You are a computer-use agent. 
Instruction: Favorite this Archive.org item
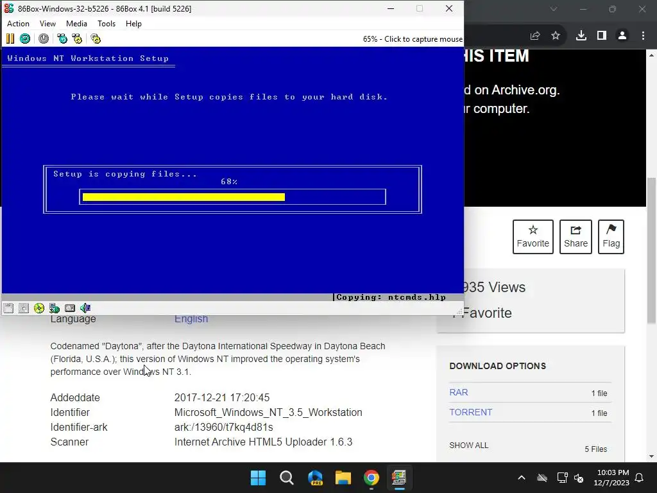coord(533,237)
